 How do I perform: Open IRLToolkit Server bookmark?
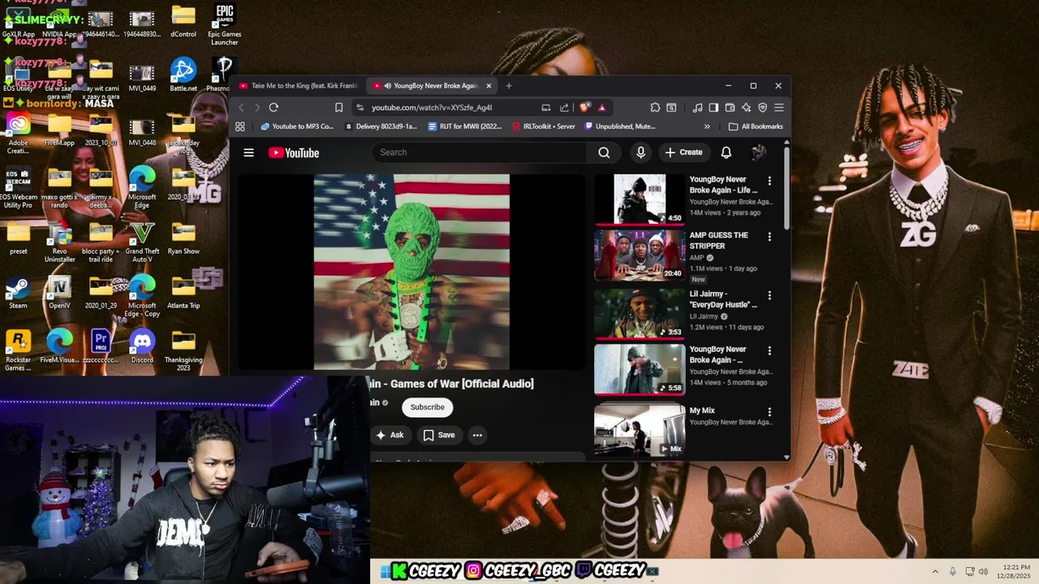(x=543, y=127)
